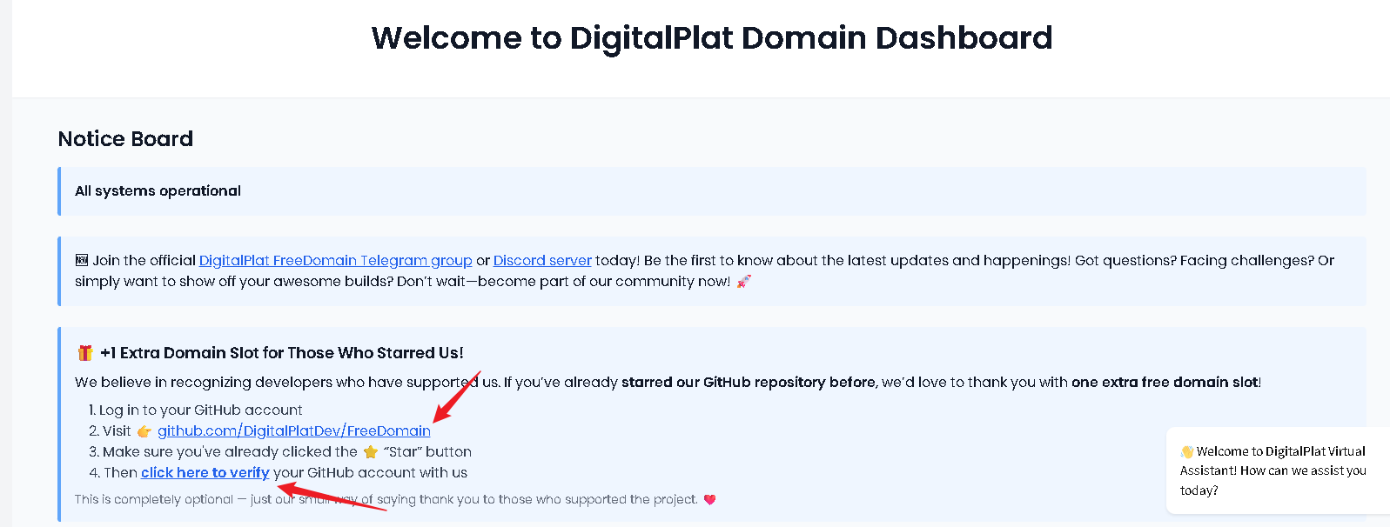Follow the Discord server link
This screenshot has width=1390, height=527.
541,261
